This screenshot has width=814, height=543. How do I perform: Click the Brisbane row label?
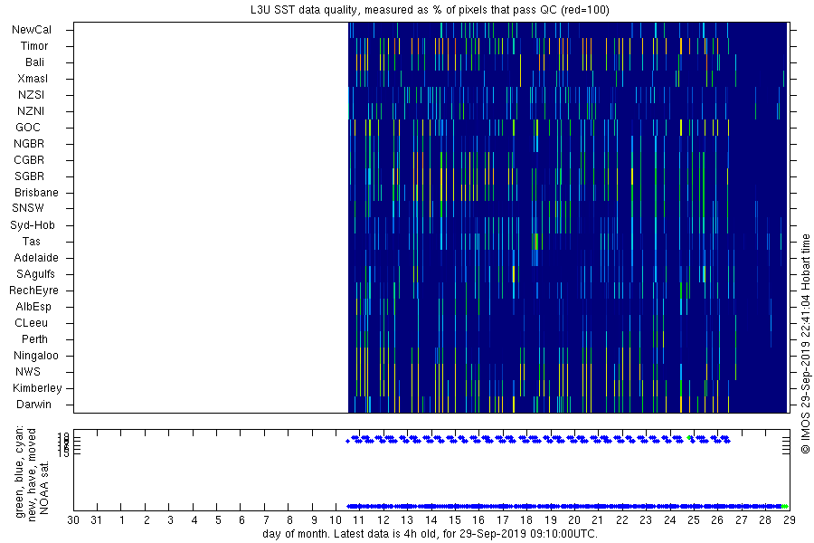pyautogui.click(x=36, y=193)
